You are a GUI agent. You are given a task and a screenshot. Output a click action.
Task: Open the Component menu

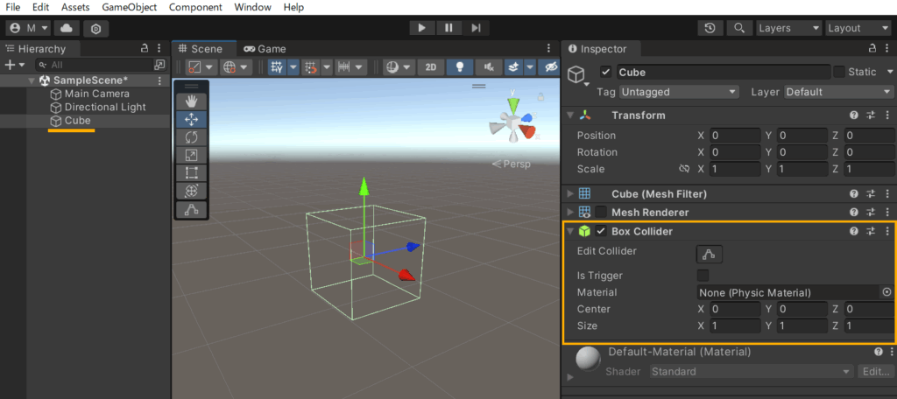[x=195, y=7]
